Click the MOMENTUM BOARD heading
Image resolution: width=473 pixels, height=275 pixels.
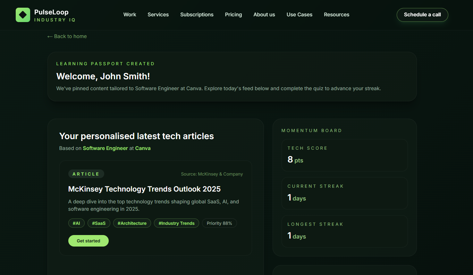coord(312,130)
